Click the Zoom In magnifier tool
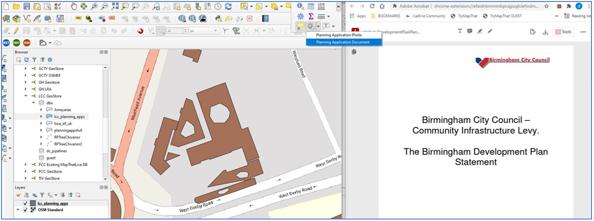This screenshot has height=221, width=594. (94, 6)
